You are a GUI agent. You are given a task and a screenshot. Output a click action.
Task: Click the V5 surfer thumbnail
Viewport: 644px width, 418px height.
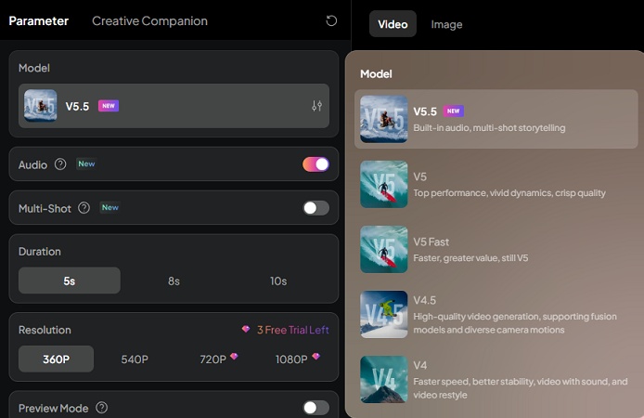[384, 184]
